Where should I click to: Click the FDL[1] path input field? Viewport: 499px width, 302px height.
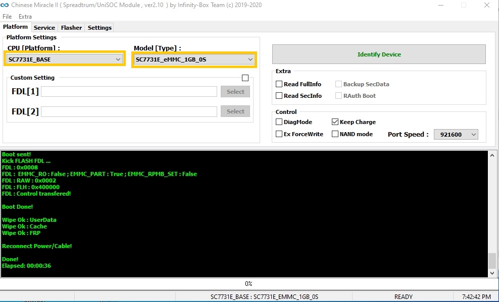129,91
